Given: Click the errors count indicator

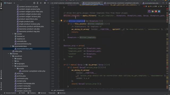Looking at the screenshot, I should pos(145,6).
